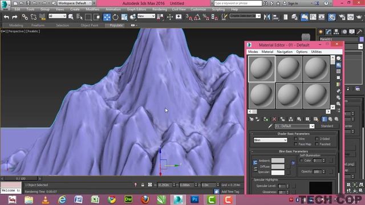Open Material Editor Navigation menu

click(285, 52)
